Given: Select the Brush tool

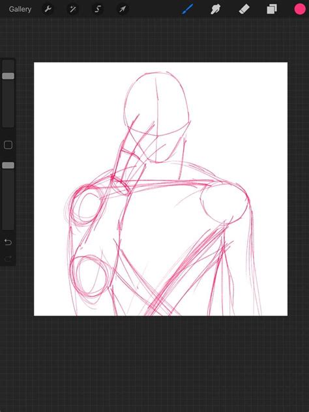Looking at the screenshot, I should pyautogui.click(x=188, y=9).
